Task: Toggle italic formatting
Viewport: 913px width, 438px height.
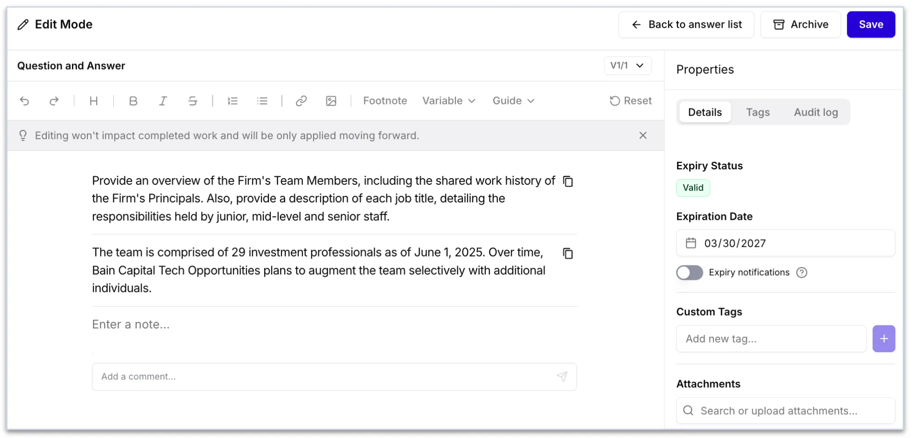Action: pos(163,101)
